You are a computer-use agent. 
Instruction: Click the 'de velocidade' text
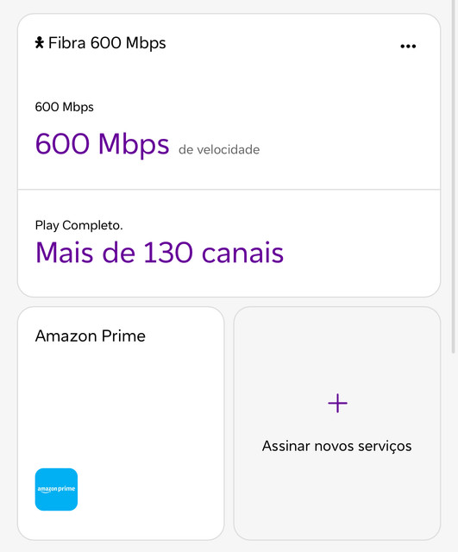coord(219,149)
